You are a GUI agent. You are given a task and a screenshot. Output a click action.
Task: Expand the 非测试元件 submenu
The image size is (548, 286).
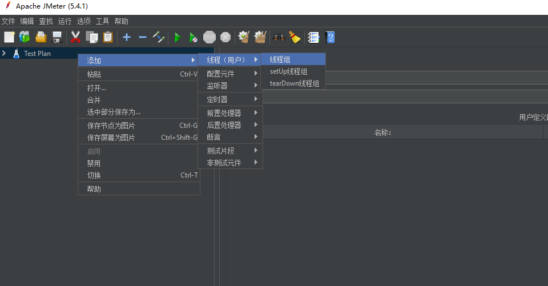230,163
